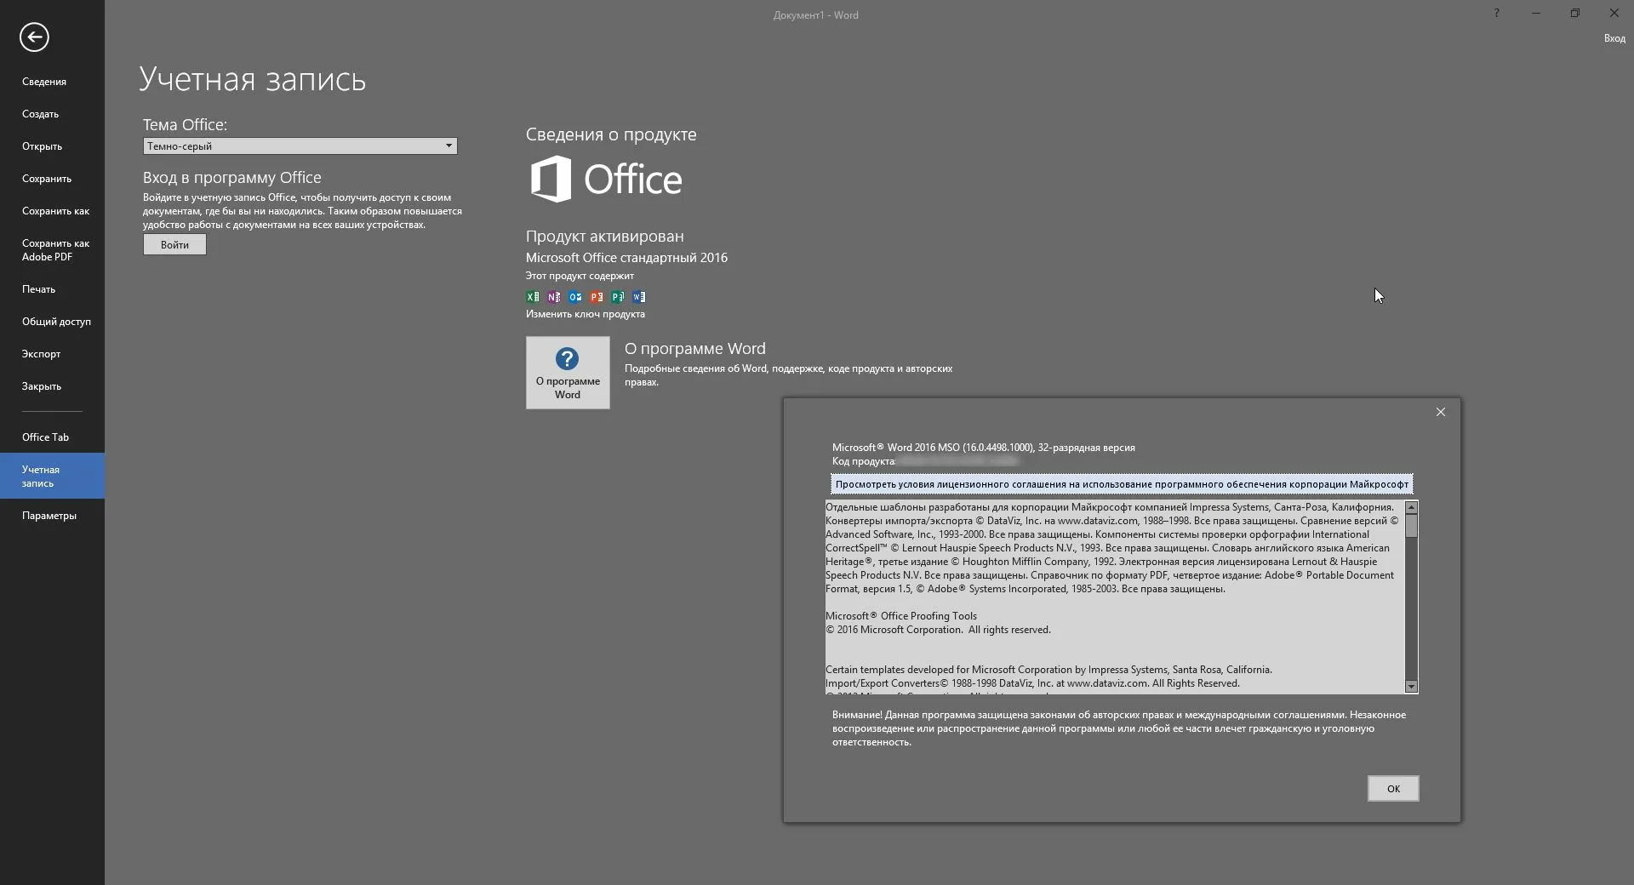Click the back arrow to return to document
1634x885 pixels.
click(x=34, y=37)
